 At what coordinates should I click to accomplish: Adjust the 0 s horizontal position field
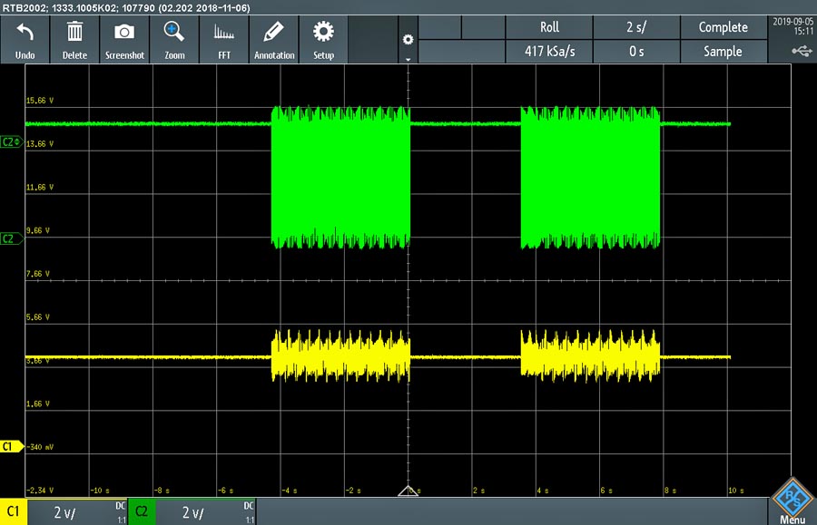point(636,51)
